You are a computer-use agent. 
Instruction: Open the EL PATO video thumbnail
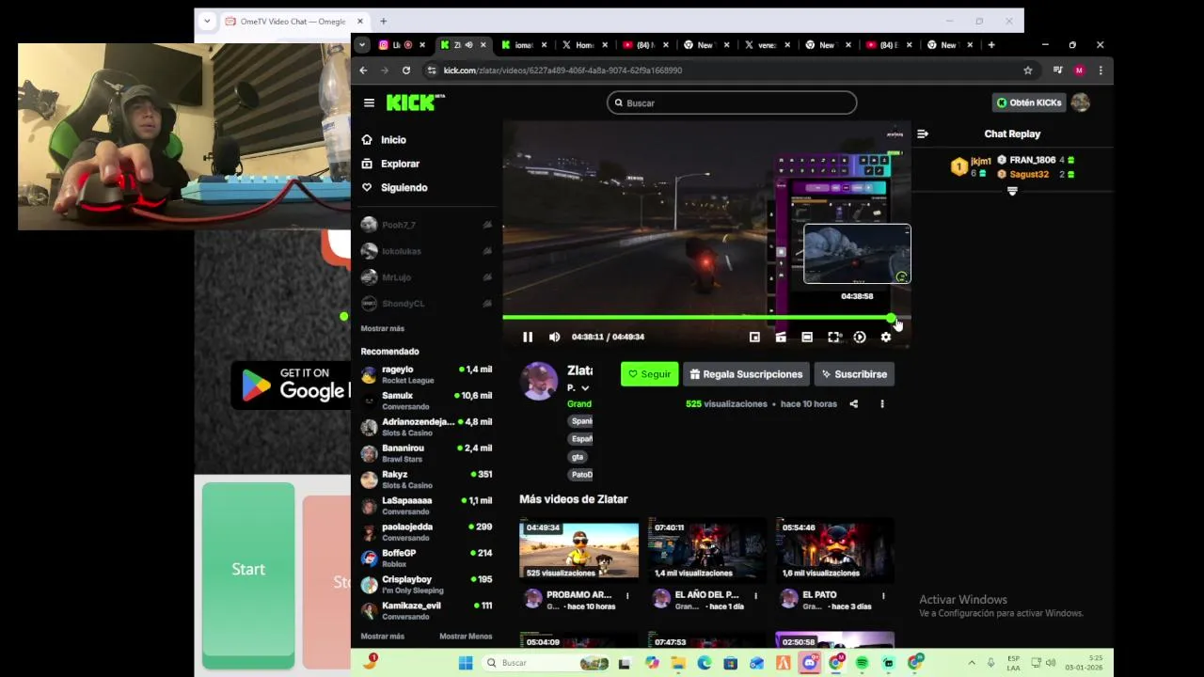834,551
